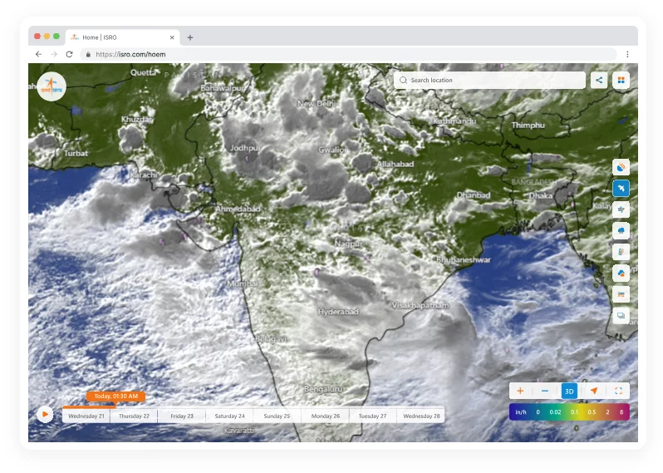Screen dimensions: 663x473
Task: Click the Hyderabad map label
Action: [338, 312]
